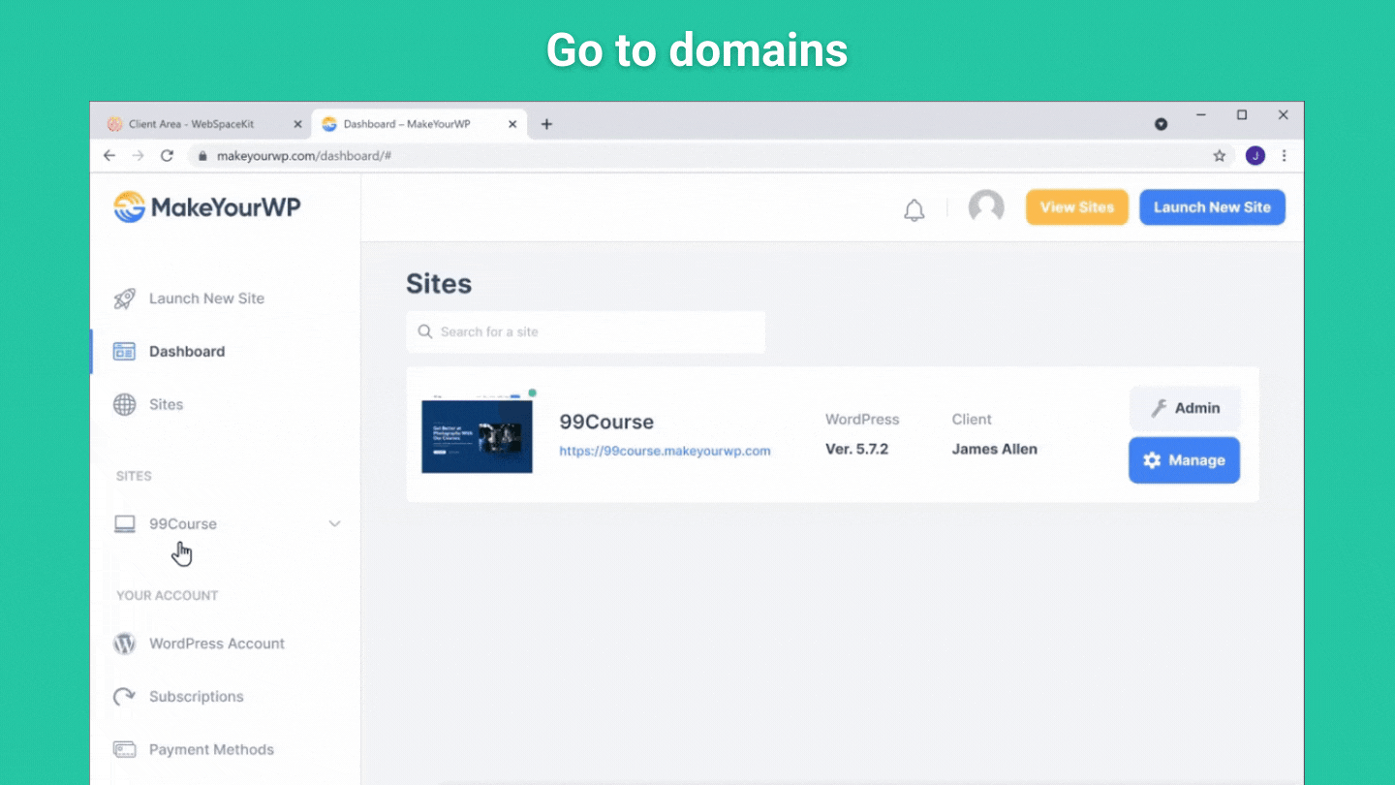Click the 99Course site thumbnail
The width and height of the screenshot is (1395, 785).
(x=477, y=435)
